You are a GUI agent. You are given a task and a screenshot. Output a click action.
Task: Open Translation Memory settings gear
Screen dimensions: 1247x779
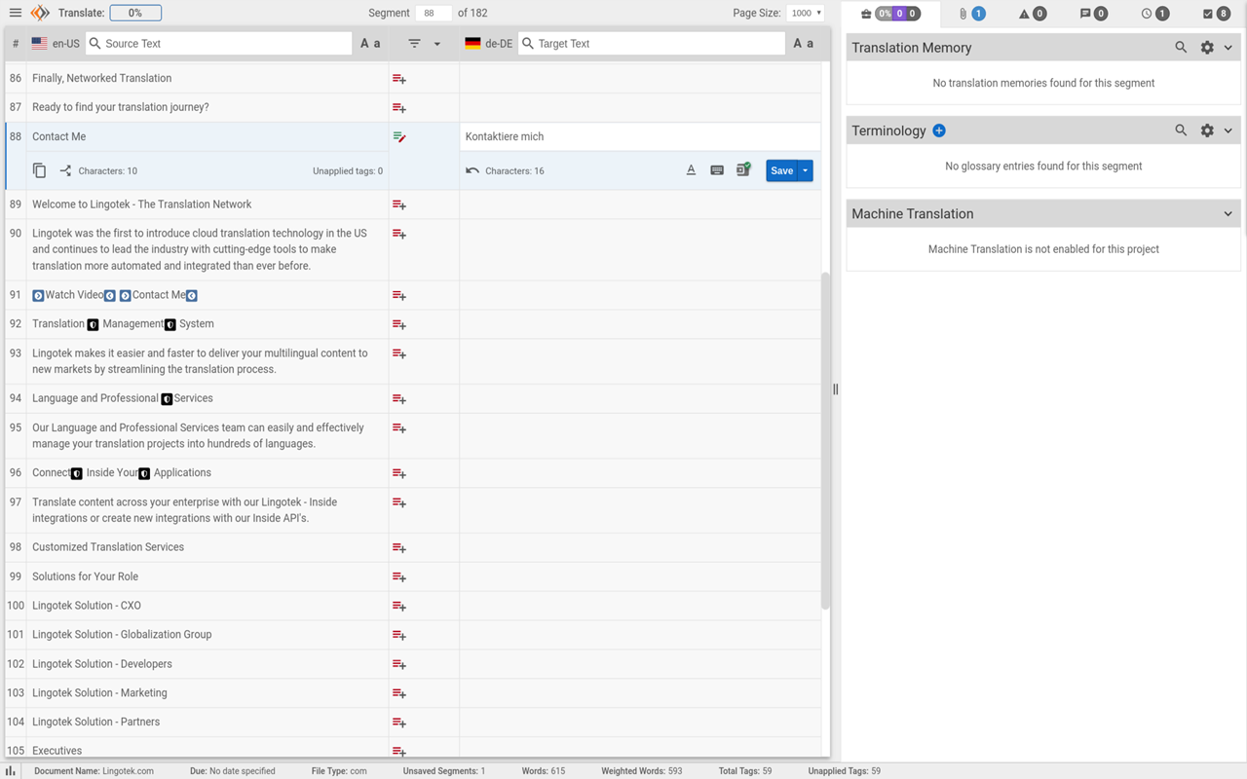[1207, 48]
